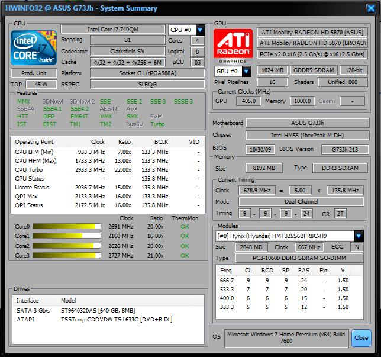Screen dimensions: 381x357
Task: Click the 45 W TDP field
Action: 41,85
